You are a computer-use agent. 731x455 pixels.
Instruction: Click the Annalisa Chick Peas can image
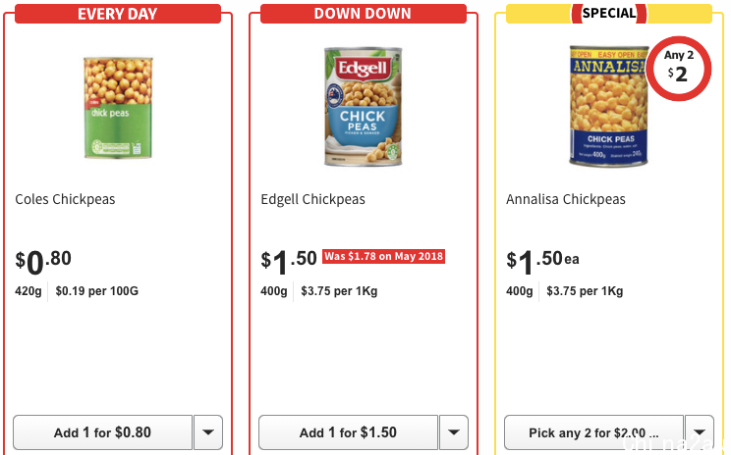click(608, 106)
